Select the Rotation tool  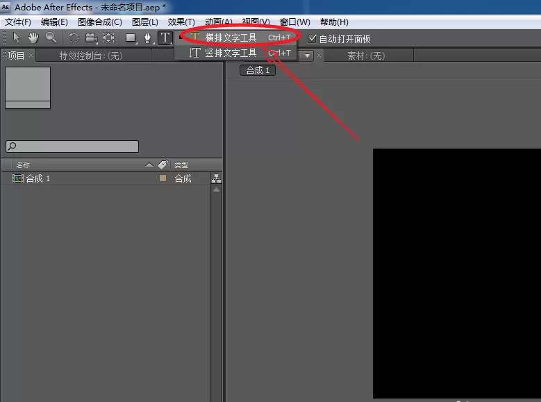tap(73, 37)
